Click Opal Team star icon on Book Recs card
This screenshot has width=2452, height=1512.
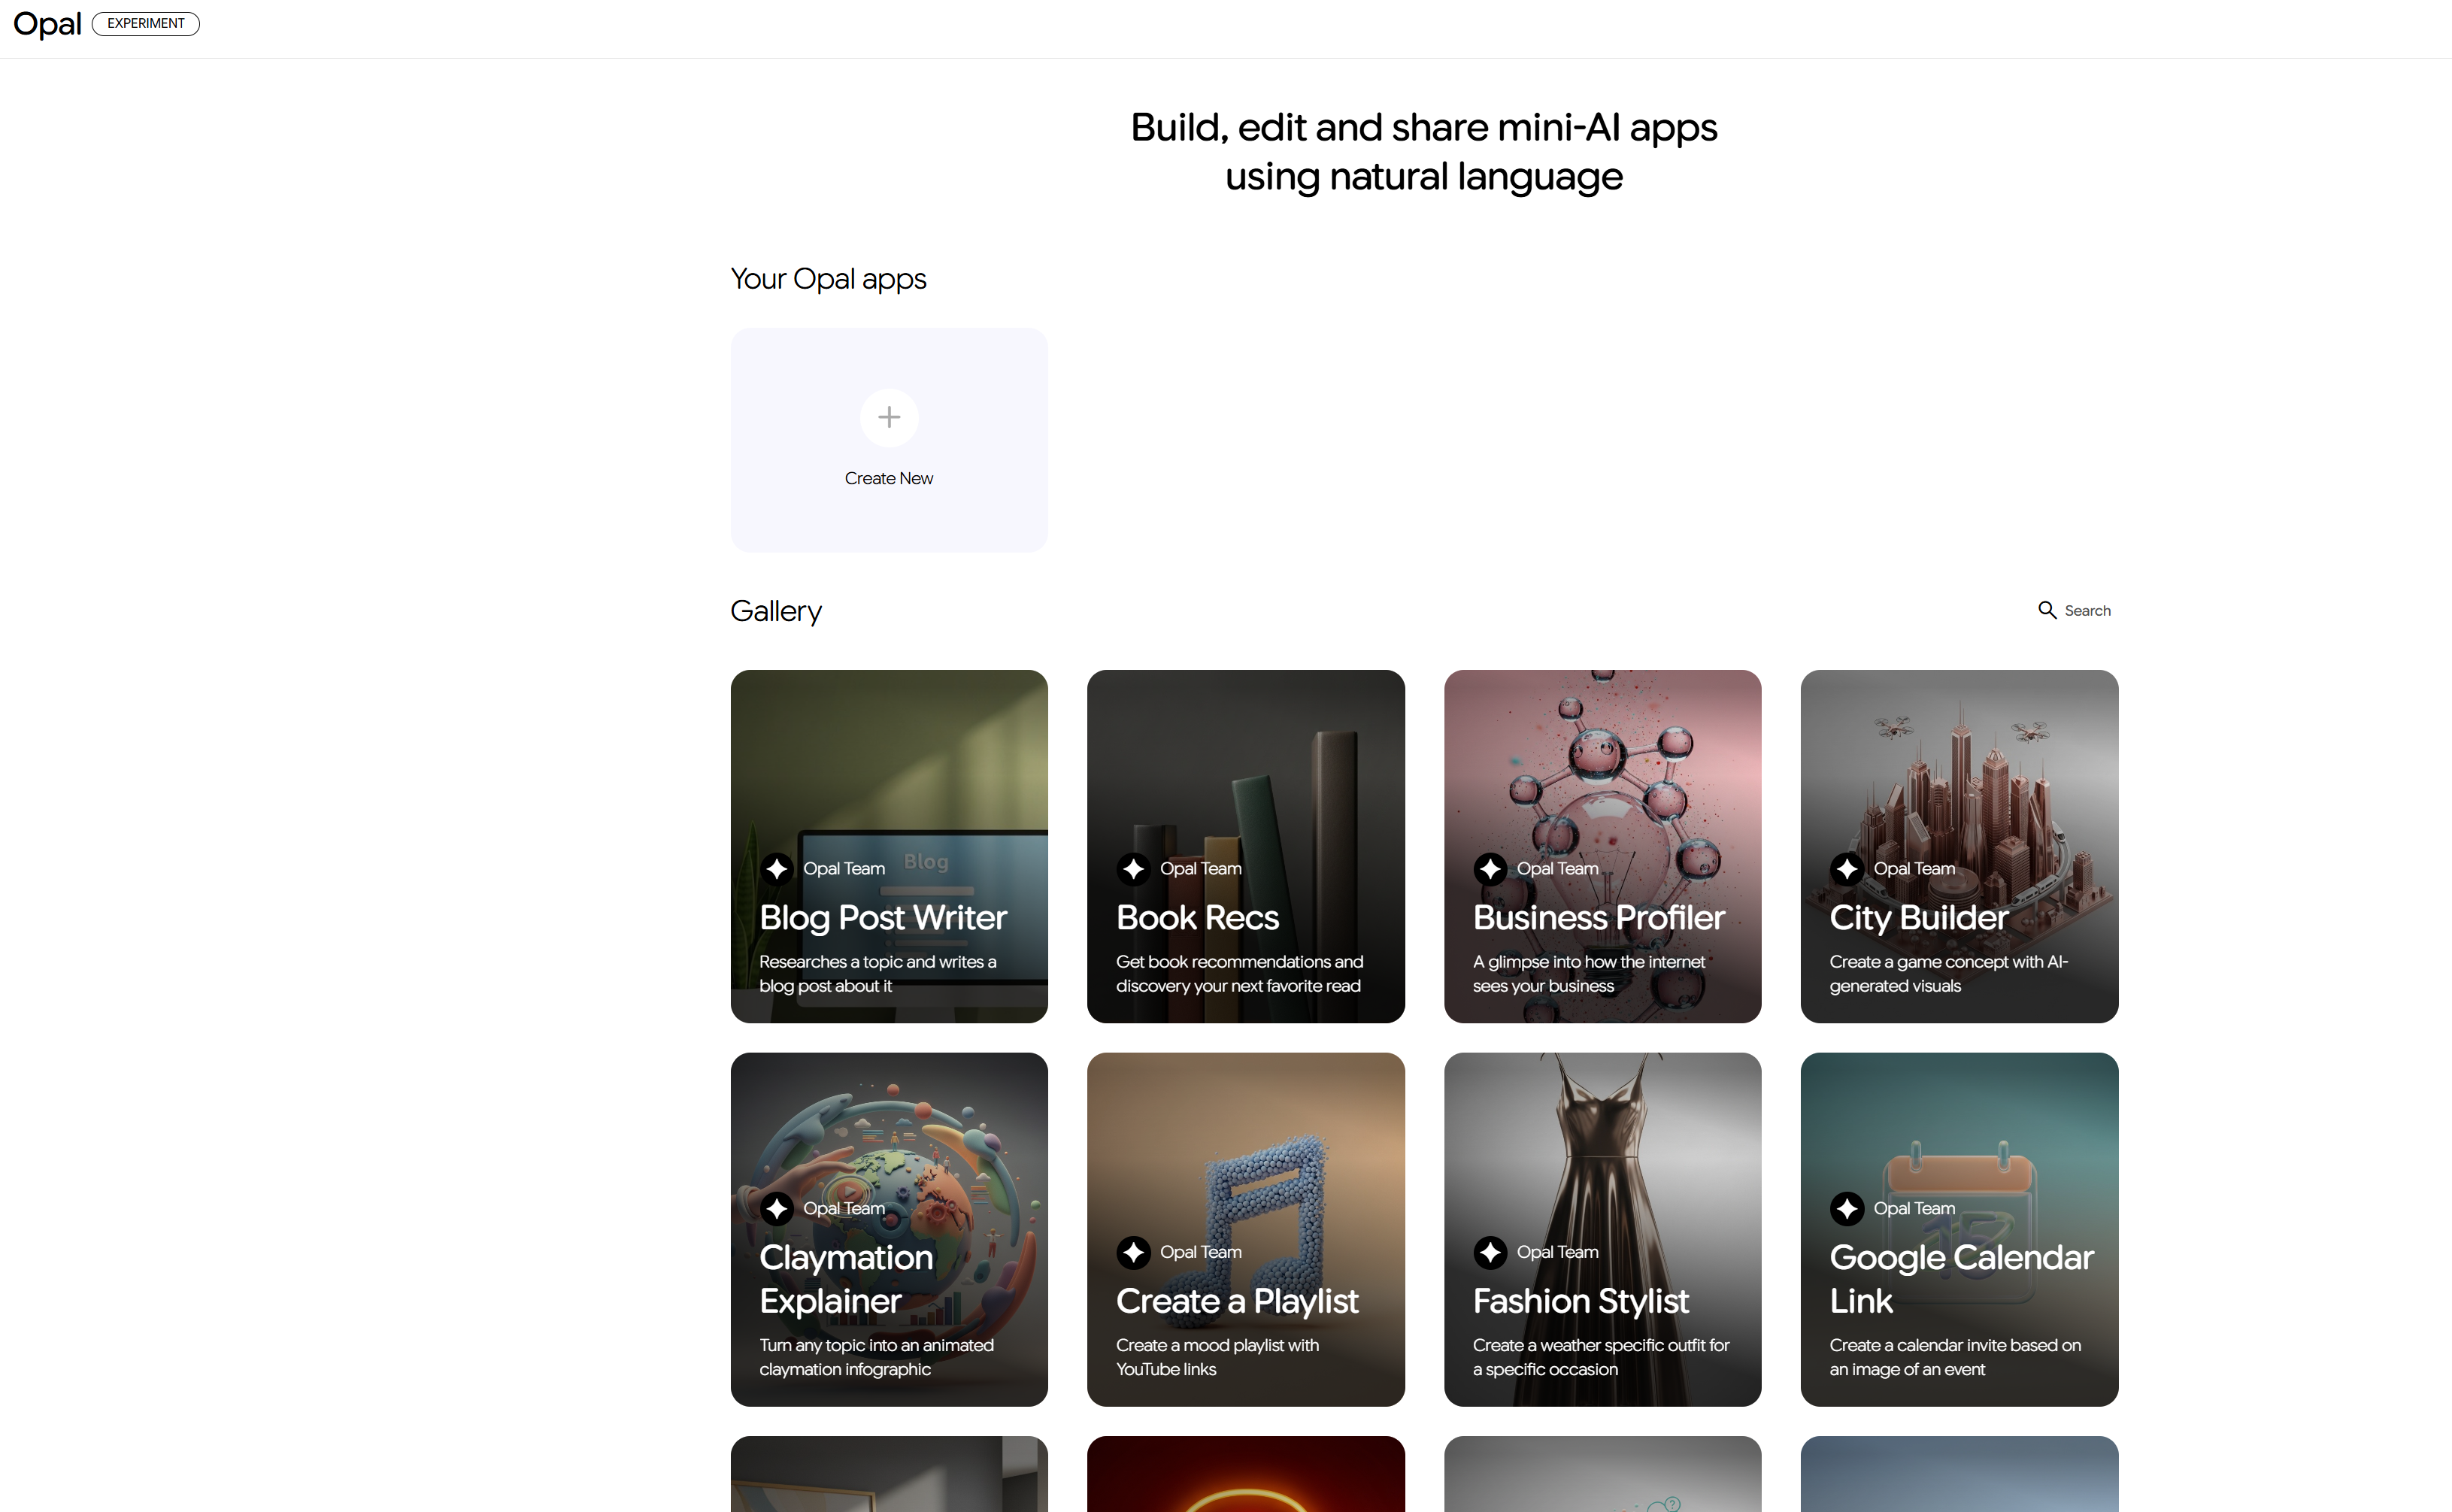tap(1133, 869)
